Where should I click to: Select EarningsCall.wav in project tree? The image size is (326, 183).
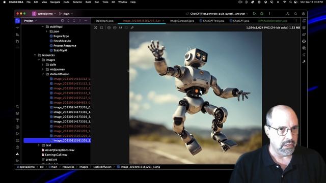[x=55, y=155]
